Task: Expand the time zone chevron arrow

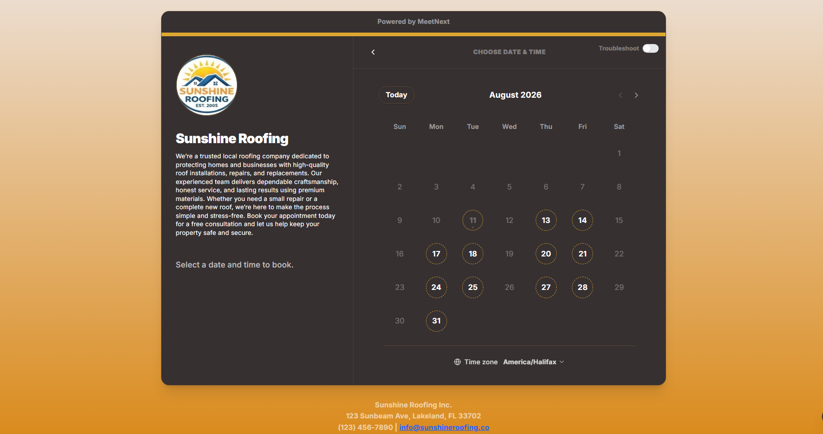Action: tap(562, 362)
